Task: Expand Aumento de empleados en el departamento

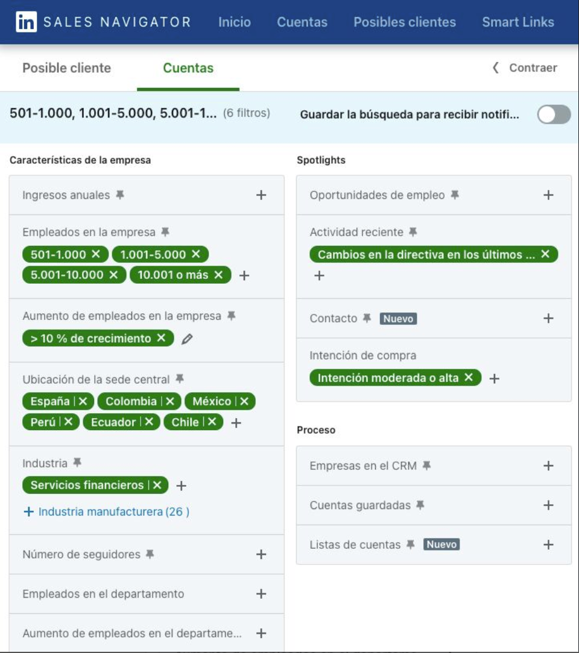Action: [261, 634]
